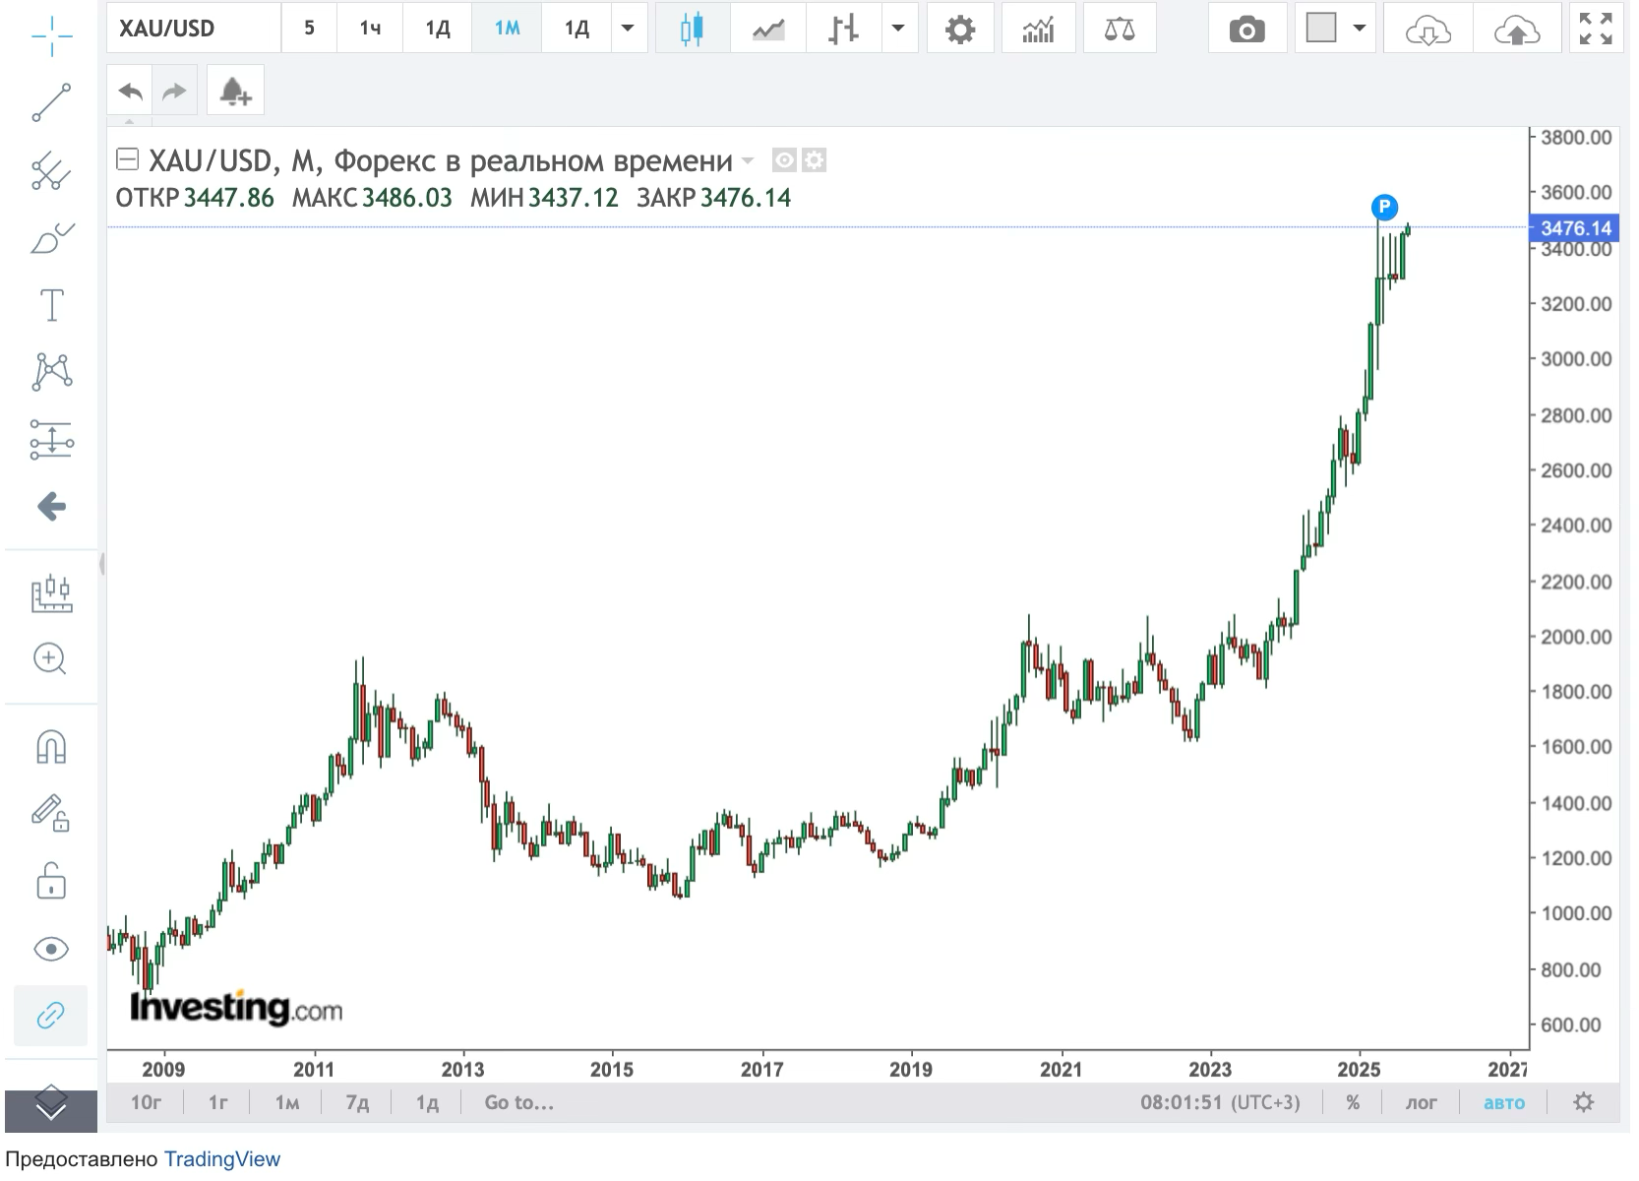Select the magnet mode tool

point(51,747)
